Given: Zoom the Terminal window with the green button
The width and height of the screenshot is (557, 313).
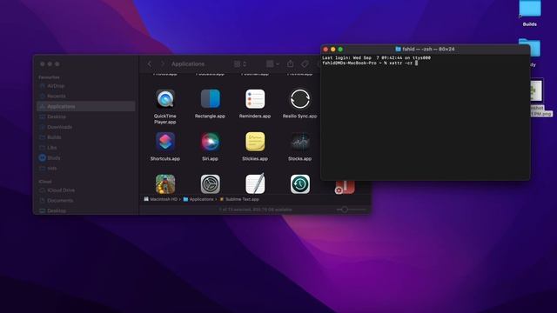Looking at the screenshot, I should click(340, 50).
